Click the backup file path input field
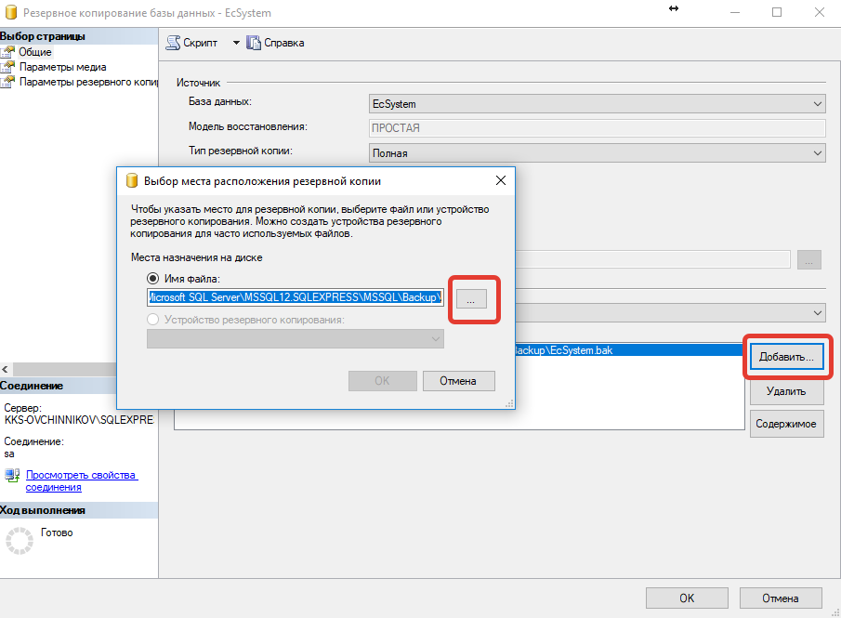The image size is (841, 618). (295, 297)
